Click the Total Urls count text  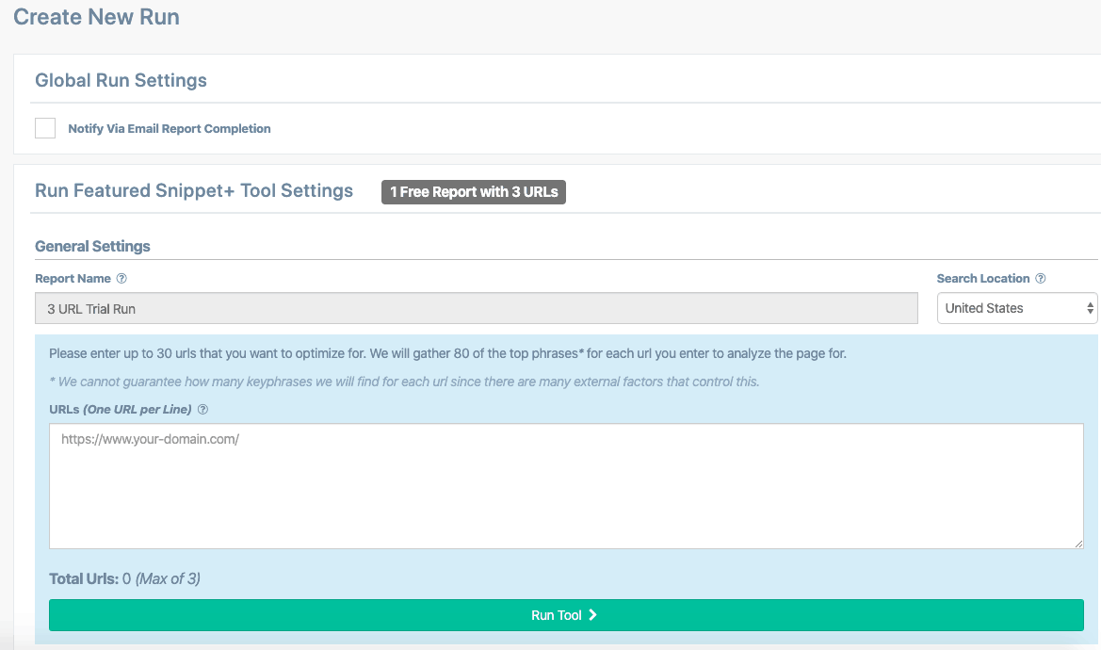click(125, 579)
